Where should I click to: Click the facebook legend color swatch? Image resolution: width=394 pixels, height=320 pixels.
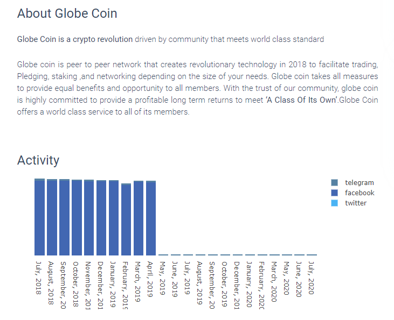coord(334,193)
